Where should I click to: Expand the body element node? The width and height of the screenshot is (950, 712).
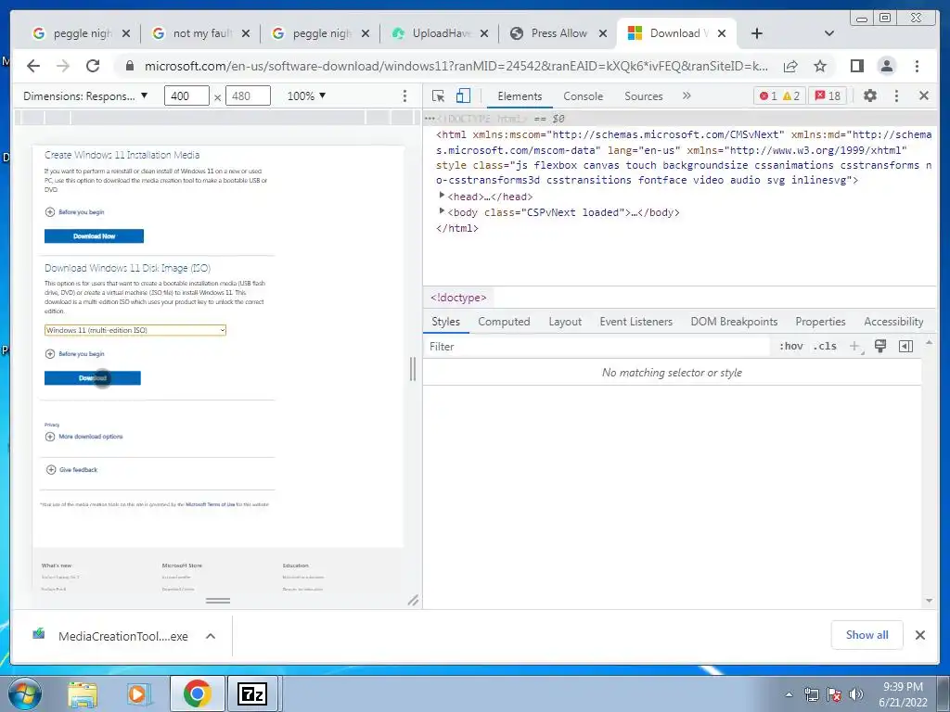tap(442, 211)
